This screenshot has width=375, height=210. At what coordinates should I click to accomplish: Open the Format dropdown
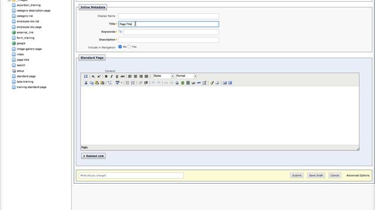(x=186, y=76)
